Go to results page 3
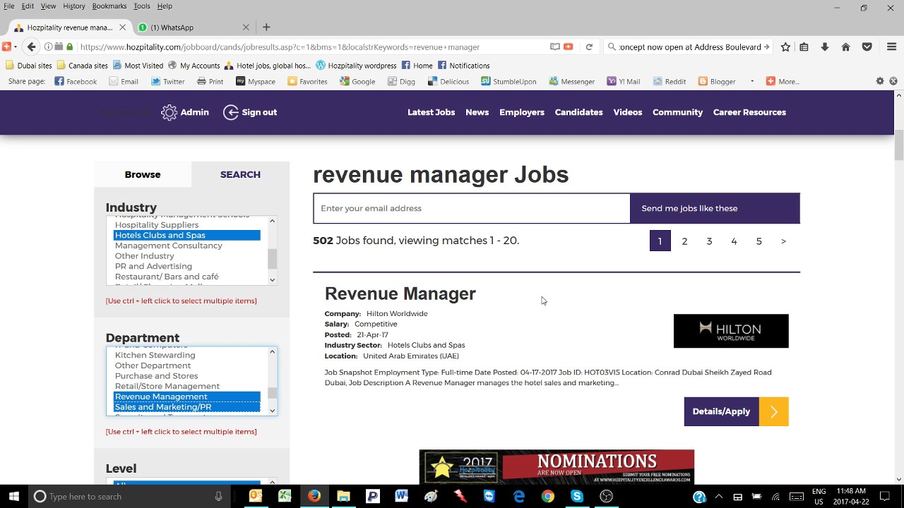 pyautogui.click(x=709, y=241)
